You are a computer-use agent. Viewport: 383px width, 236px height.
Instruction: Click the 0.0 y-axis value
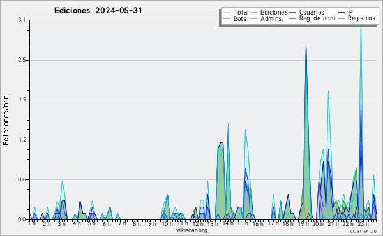(22, 219)
